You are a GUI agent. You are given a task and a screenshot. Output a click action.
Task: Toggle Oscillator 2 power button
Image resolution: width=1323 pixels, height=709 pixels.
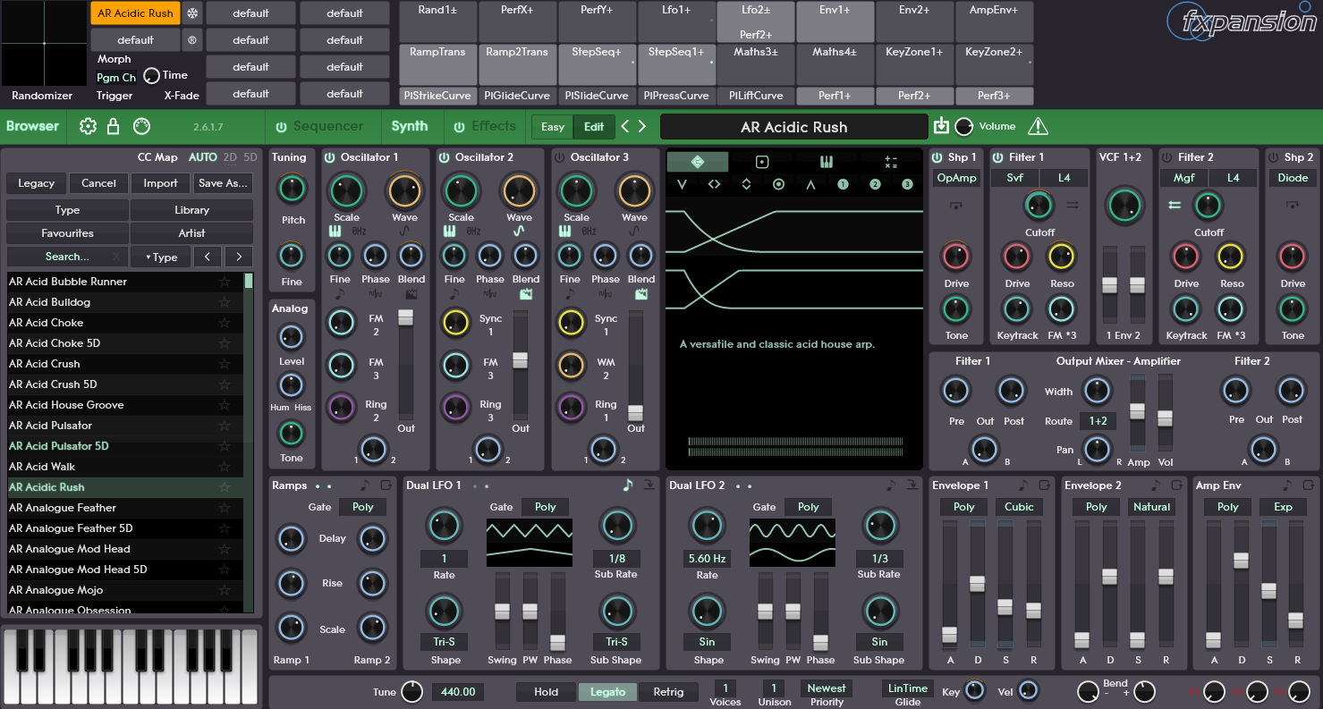pos(444,157)
